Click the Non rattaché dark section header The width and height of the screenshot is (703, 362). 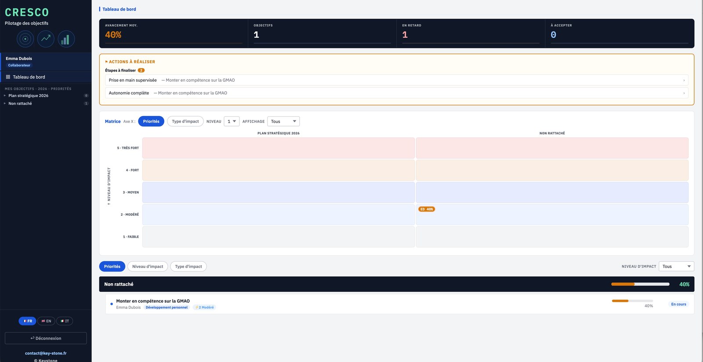coord(397,284)
